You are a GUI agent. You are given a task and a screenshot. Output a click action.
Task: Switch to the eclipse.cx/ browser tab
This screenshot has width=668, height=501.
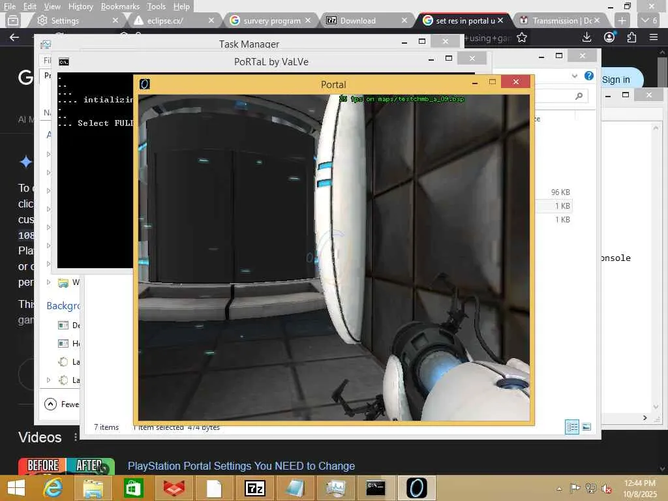(170, 20)
